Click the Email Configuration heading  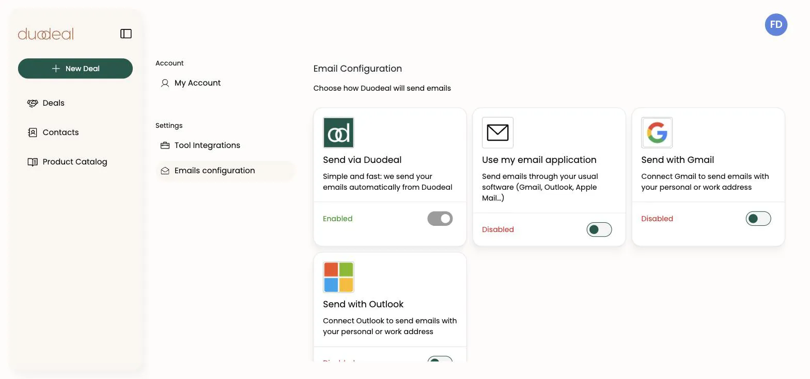357,69
